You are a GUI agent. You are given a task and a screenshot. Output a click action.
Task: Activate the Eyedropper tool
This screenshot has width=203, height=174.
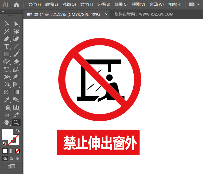tap(7, 100)
